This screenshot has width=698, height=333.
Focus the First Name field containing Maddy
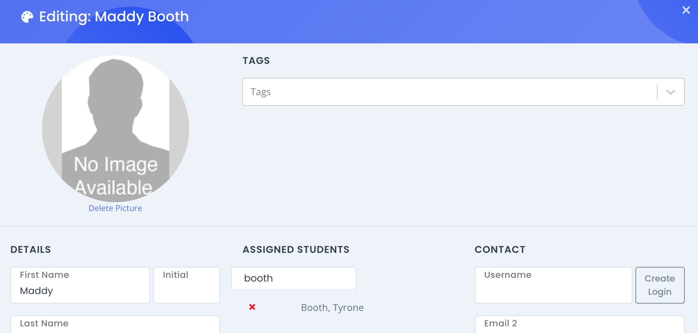(80, 285)
